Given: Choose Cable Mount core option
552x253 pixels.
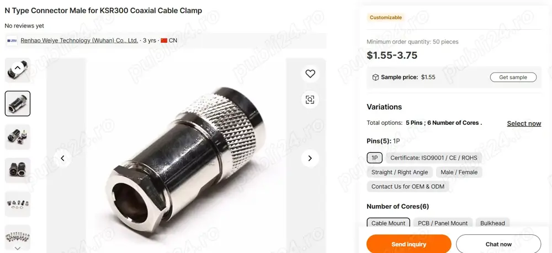Looking at the screenshot, I should coord(388,223).
